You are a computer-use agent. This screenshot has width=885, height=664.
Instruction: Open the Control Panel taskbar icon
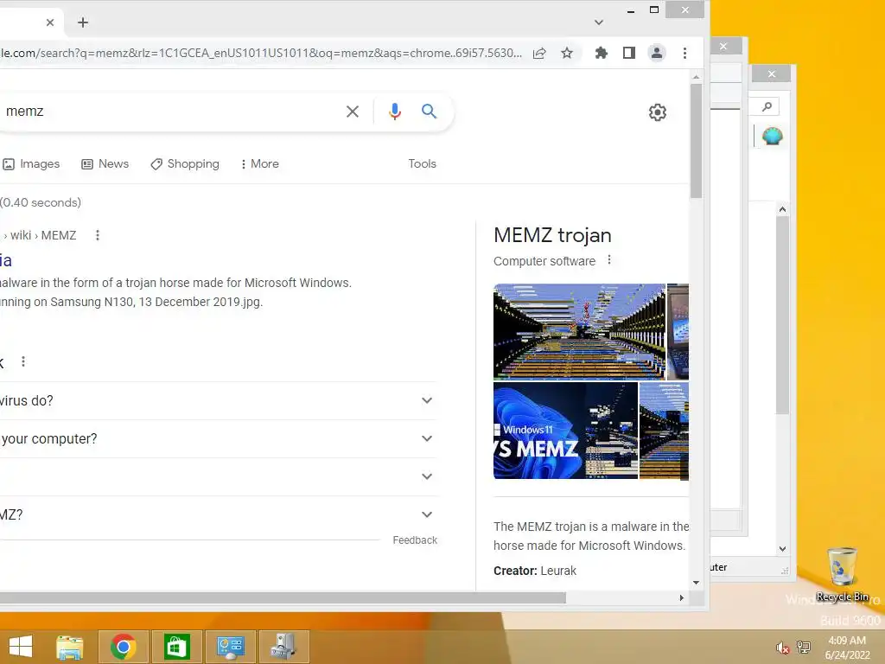pyautogui.click(x=230, y=647)
